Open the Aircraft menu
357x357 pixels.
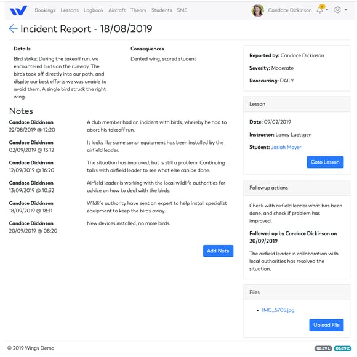117,10
